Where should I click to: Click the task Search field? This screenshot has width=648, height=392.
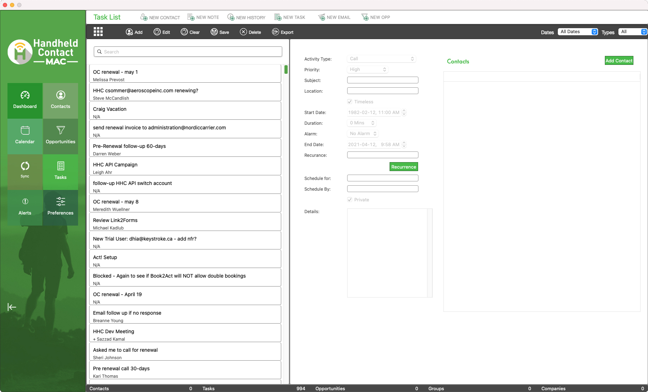tap(188, 52)
